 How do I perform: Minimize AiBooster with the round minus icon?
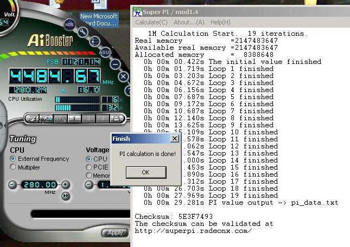pyautogui.click(x=115, y=64)
